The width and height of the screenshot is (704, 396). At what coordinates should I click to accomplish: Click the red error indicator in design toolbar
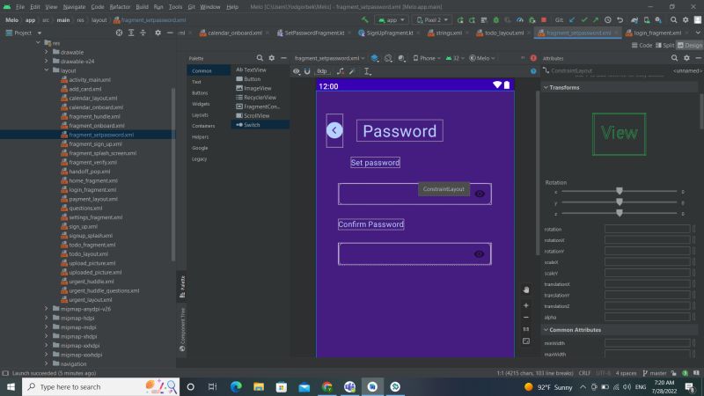pos(533,58)
